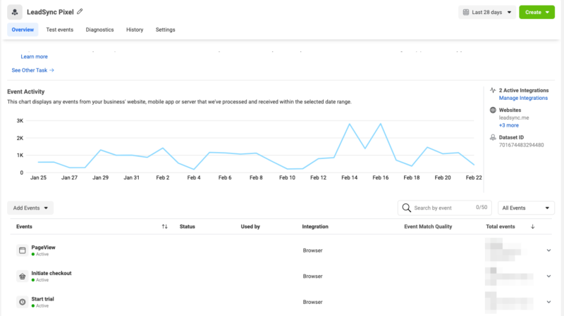The width and height of the screenshot is (564, 316).
Task: Open the Diagnostics tab
Action: point(99,30)
